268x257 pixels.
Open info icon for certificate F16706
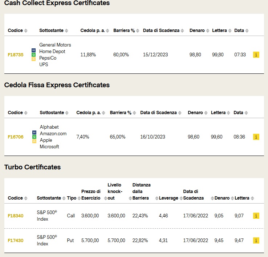(256, 137)
